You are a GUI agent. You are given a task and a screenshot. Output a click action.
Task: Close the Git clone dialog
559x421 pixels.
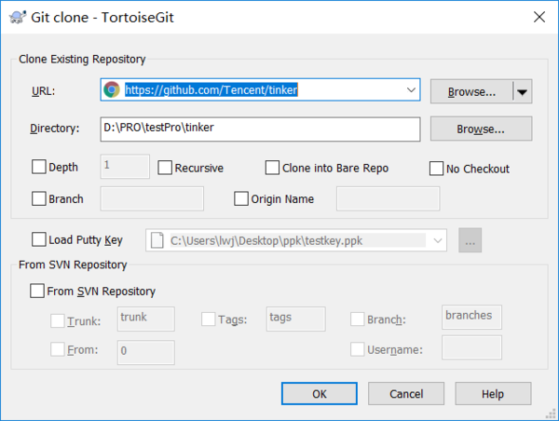539,17
